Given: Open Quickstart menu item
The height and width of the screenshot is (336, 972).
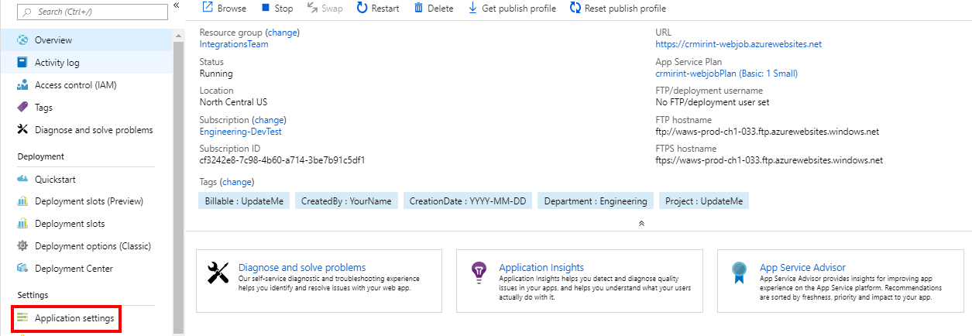Looking at the screenshot, I should [86, 180].
